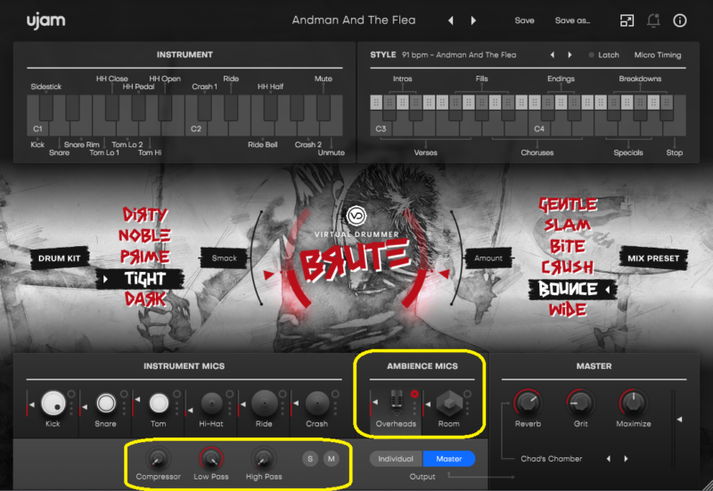Select the Hi-Hat cymbal icon
Image resolution: width=713 pixels, height=491 pixels.
tap(211, 403)
